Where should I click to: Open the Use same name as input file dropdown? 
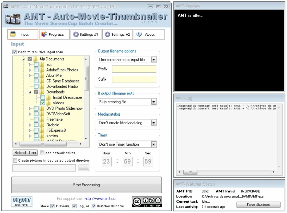tap(127, 60)
